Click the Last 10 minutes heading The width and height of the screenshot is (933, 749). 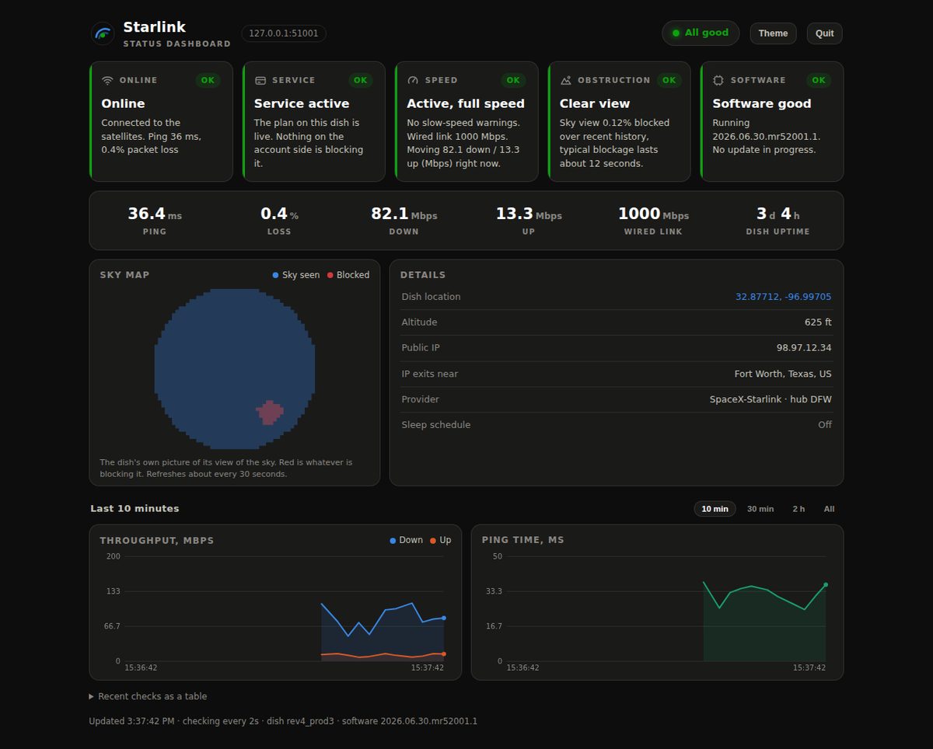(x=135, y=509)
